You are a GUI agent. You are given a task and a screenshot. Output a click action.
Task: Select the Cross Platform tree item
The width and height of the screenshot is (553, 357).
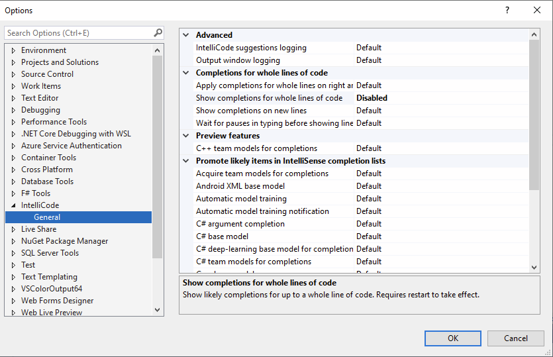[47, 170]
